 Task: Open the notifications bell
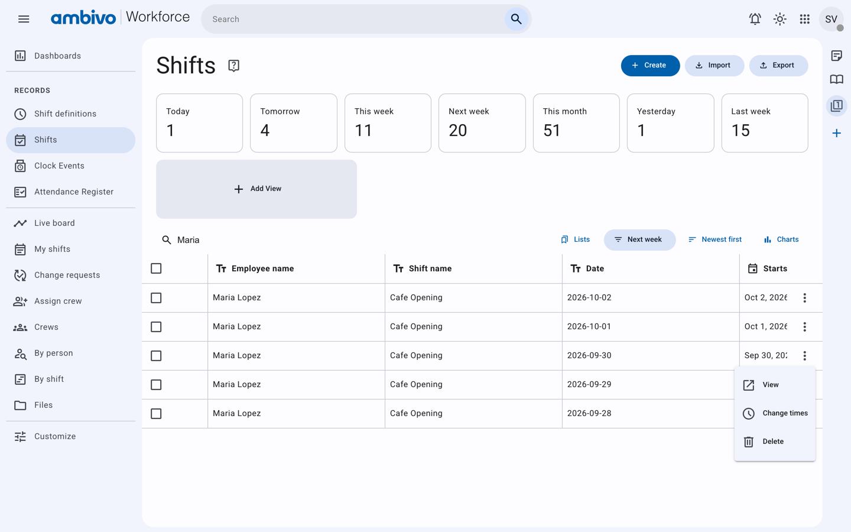[x=755, y=19]
